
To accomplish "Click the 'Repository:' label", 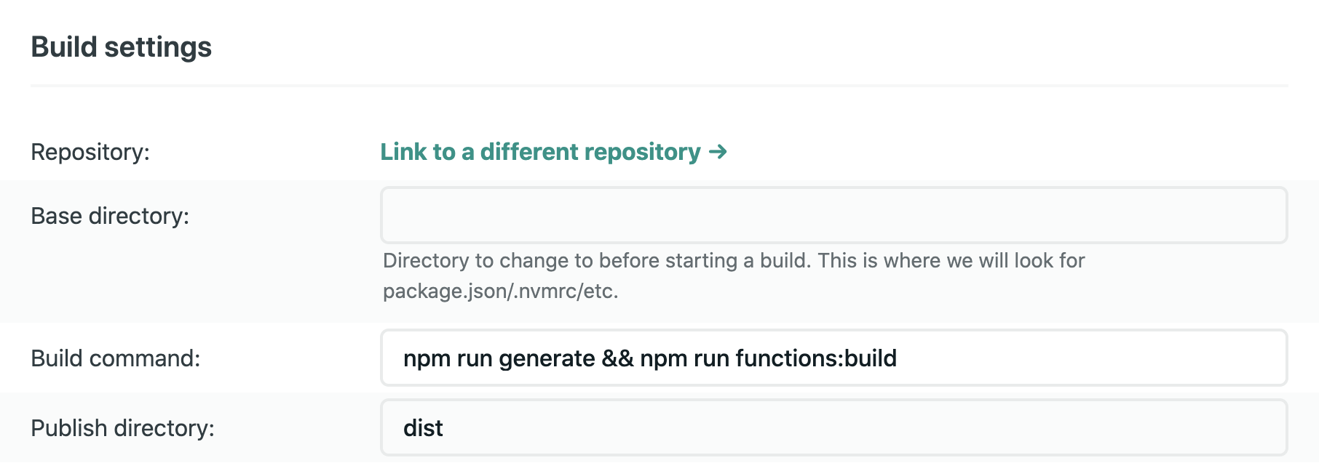I will [x=90, y=152].
